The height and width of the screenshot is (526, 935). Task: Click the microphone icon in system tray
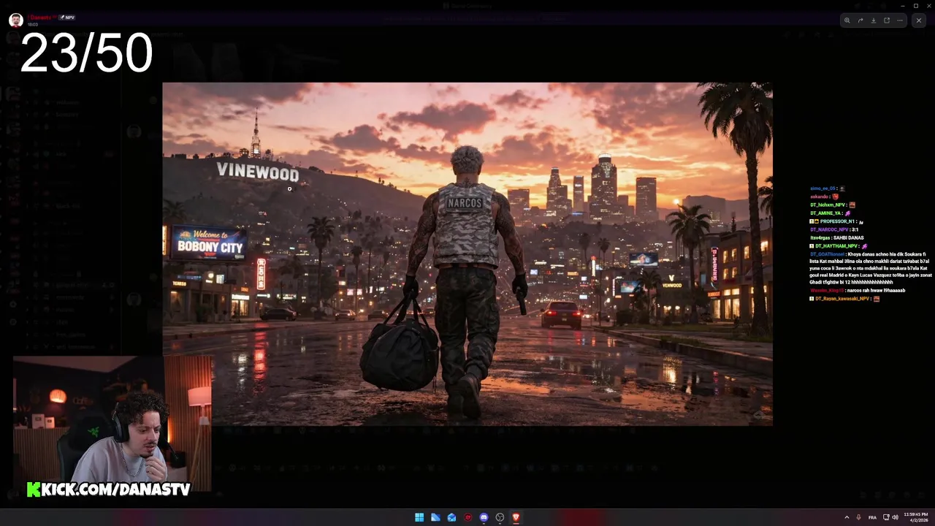click(x=858, y=517)
